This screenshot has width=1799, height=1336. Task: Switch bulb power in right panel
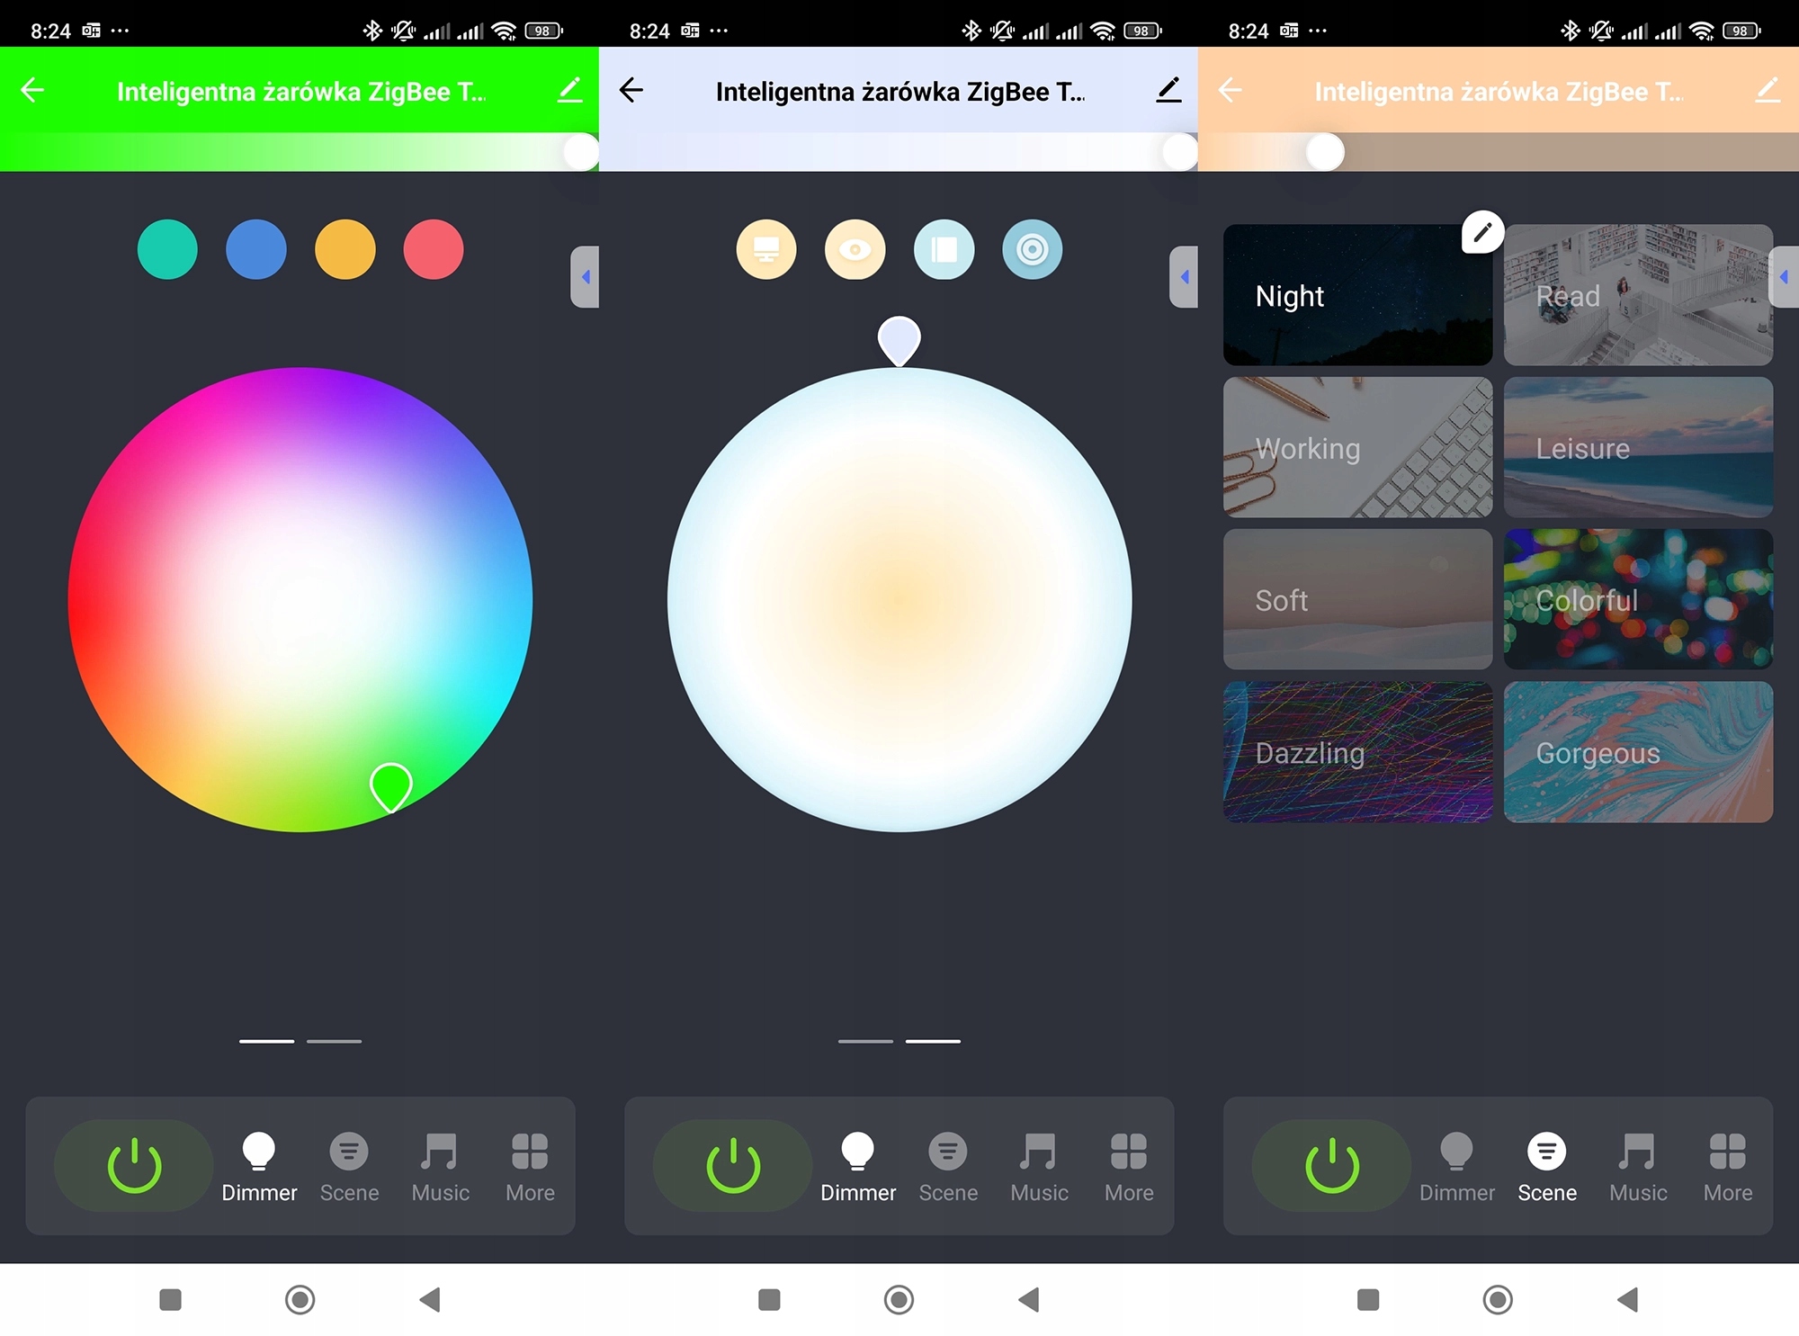click(x=1331, y=1165)
